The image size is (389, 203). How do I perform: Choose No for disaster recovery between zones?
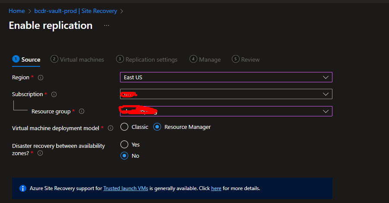coord(124,156)
